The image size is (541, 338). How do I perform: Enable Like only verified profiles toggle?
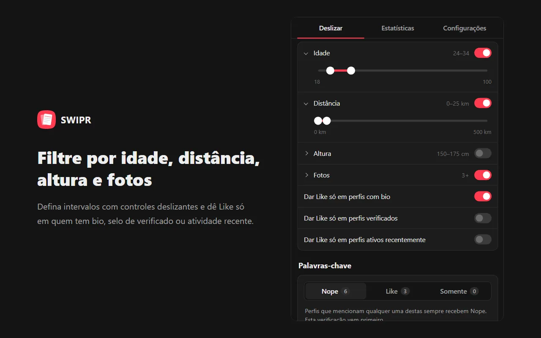coord(483,218)
